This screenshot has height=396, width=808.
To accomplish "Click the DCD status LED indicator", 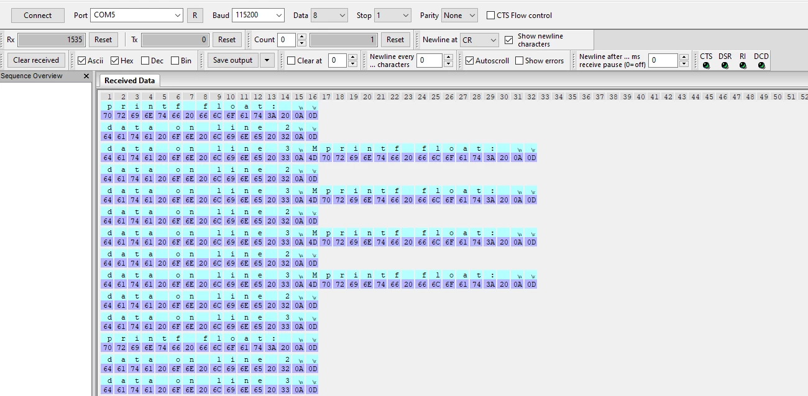I will 761,65.
